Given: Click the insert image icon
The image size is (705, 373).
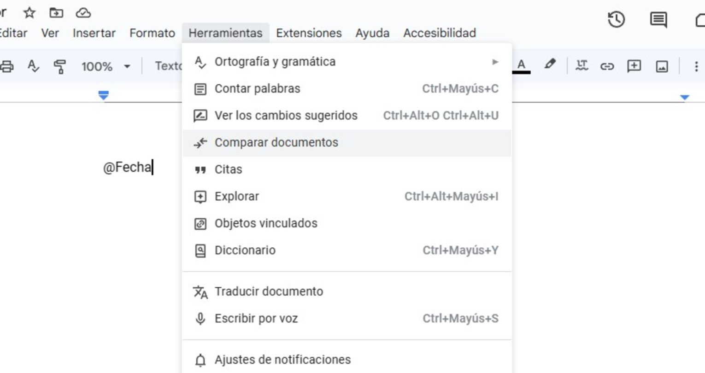Looking at the screenshot, I should point(662,66).
